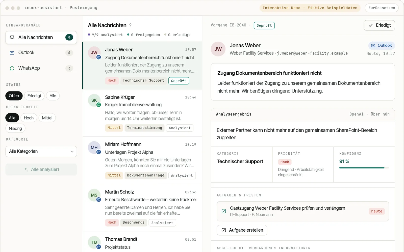
Task: Click the check icon on Aufgabe erstellen
Action: (224, 230)
